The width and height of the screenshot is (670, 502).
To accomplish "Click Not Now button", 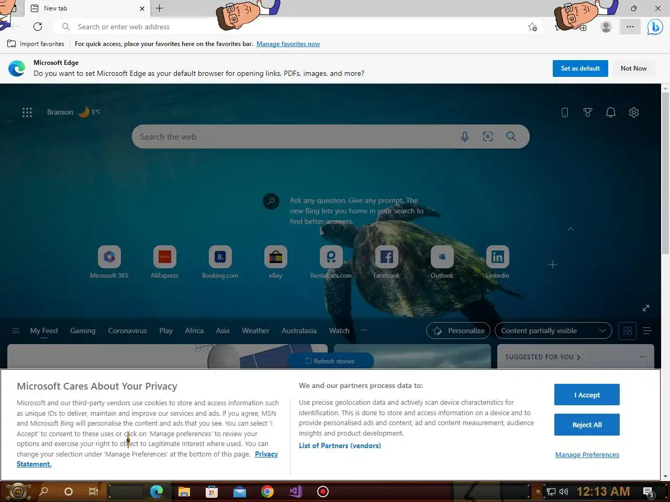I will click(x=633, y=69).
